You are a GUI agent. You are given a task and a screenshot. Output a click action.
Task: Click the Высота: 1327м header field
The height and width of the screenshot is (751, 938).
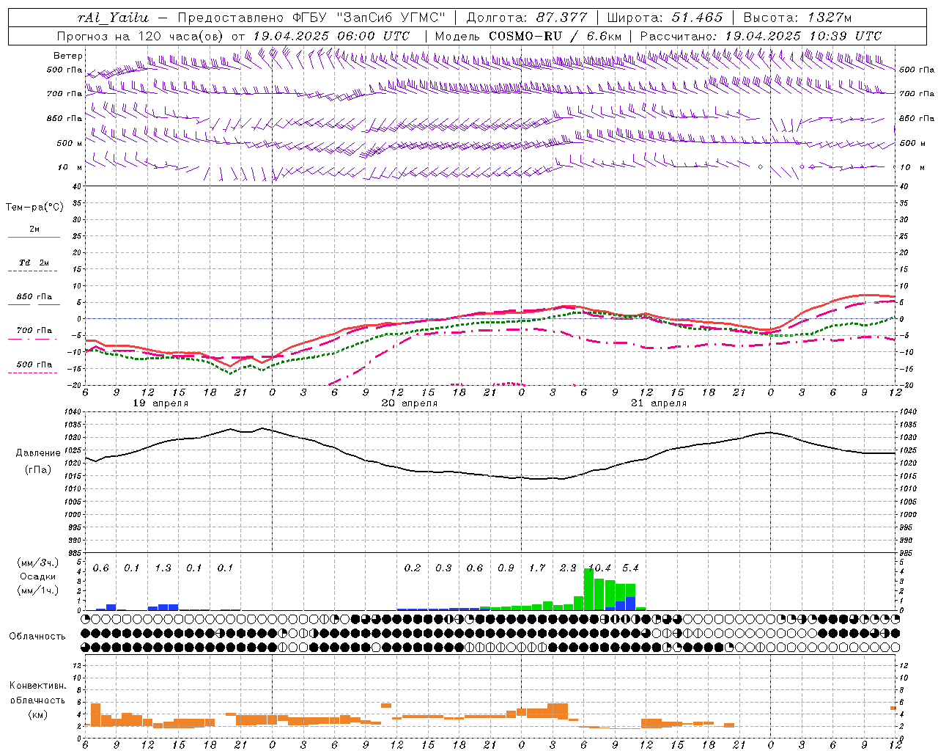click(797, 18)
